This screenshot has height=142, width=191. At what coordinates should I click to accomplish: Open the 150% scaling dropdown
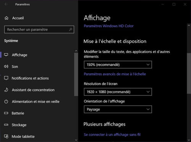[118, 65]
